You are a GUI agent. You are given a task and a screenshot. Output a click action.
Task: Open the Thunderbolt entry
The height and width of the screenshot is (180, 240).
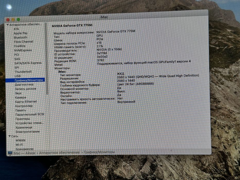[x=23, y=72]
